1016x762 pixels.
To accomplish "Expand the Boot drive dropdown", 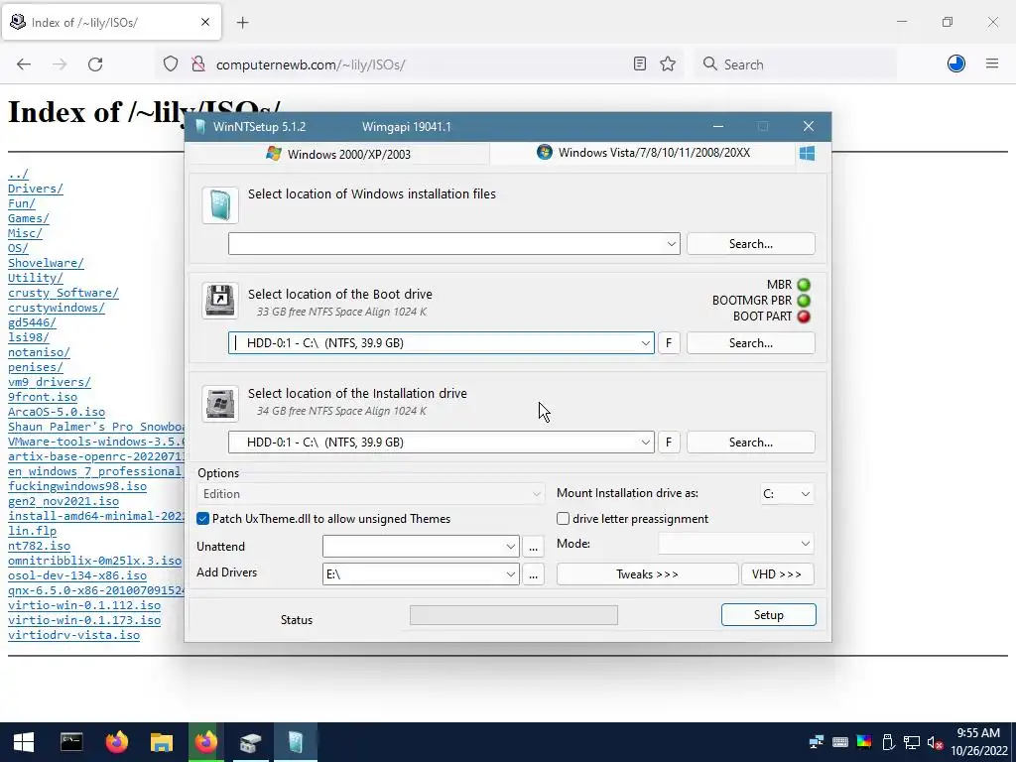I will 645,343.
